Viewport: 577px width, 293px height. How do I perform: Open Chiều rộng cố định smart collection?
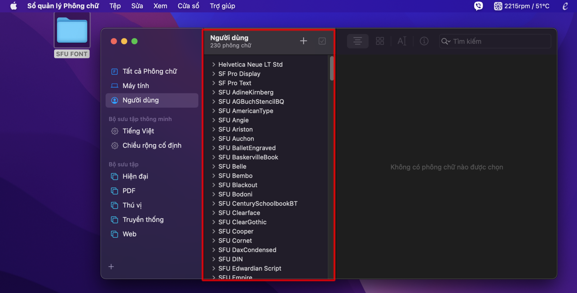[x=152, y=146]
